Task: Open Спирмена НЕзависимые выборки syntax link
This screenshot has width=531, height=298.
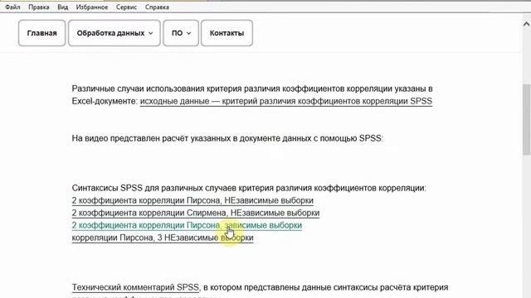Action: point(196,213)
